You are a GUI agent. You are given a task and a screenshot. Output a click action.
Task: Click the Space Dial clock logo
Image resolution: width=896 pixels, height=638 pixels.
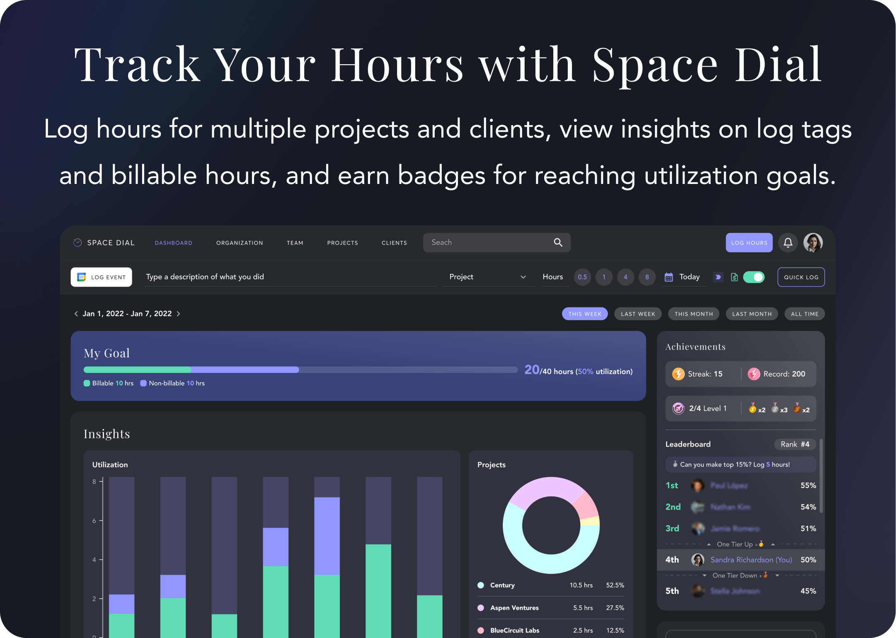pyautogui.click(x=77, y=242)
